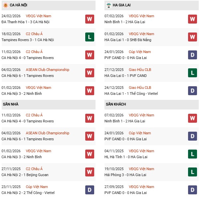Click HL Hà Tĩnh 1-0 HA Gia Lai result
Screen dimensions: 199x197
126,157
